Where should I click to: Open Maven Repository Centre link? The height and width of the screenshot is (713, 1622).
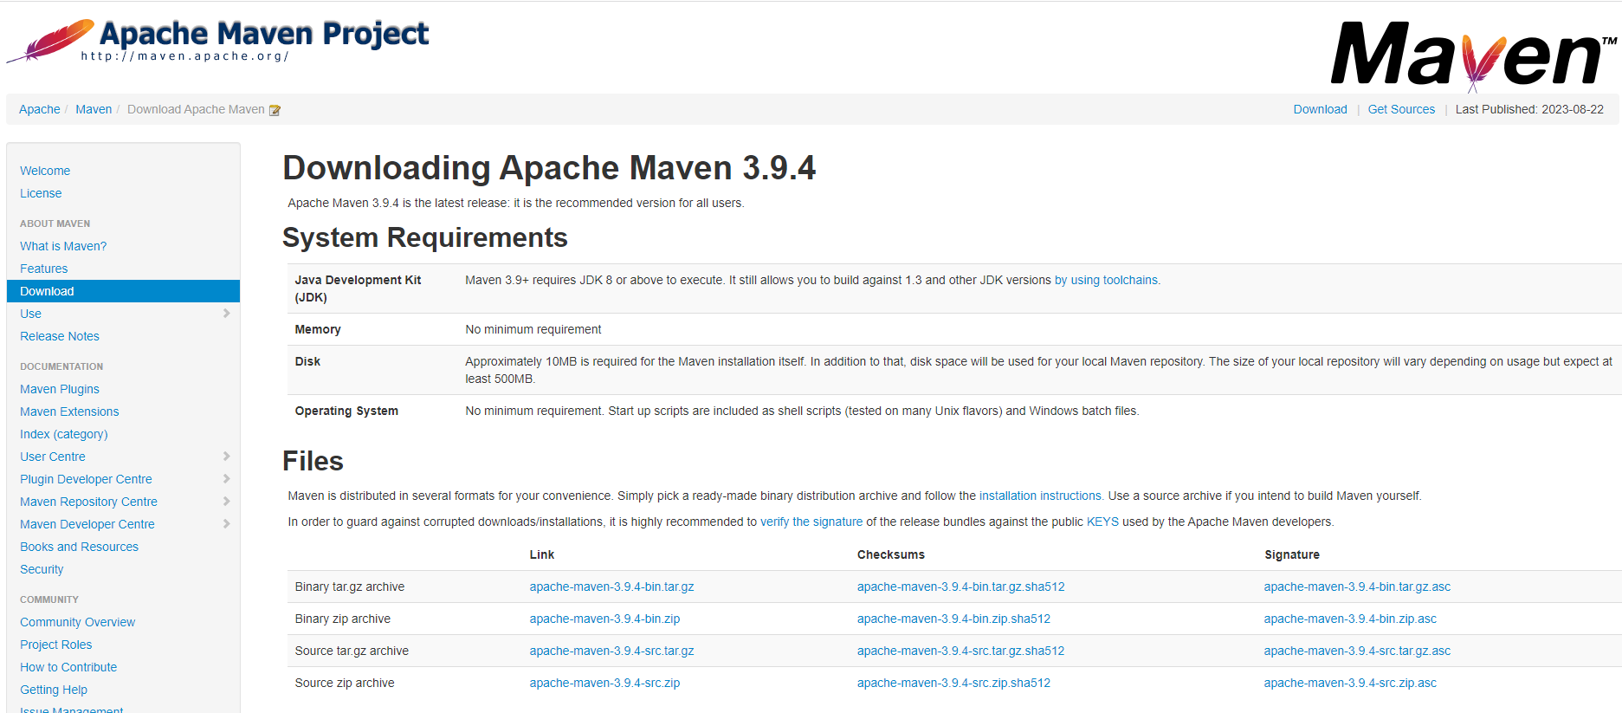click(88, 502)
